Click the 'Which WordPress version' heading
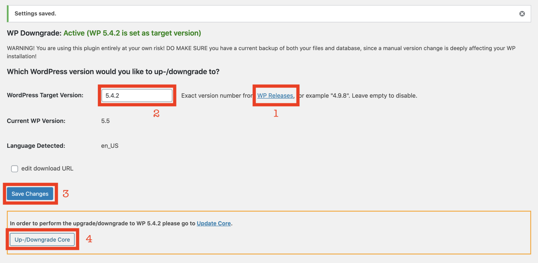The width and height of the screenshot is (538, 263). point(113,72)
